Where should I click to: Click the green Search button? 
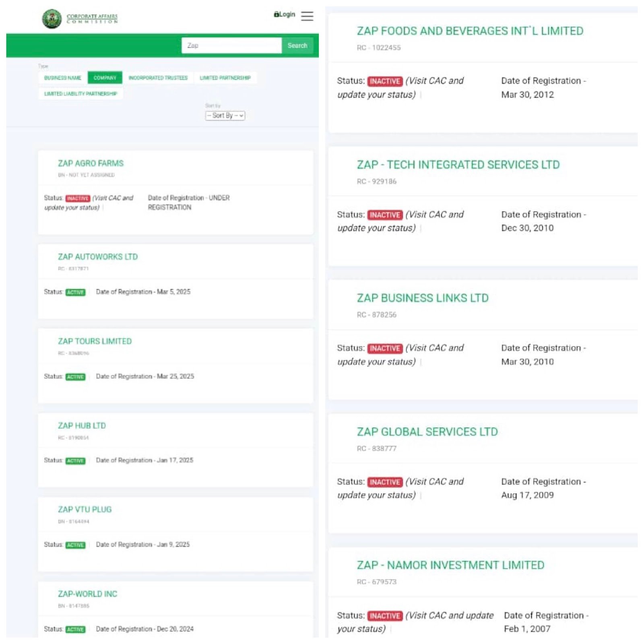click(297, 45)
